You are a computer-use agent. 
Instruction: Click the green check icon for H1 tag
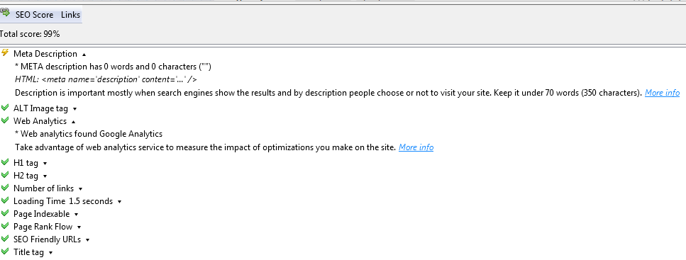5,162
